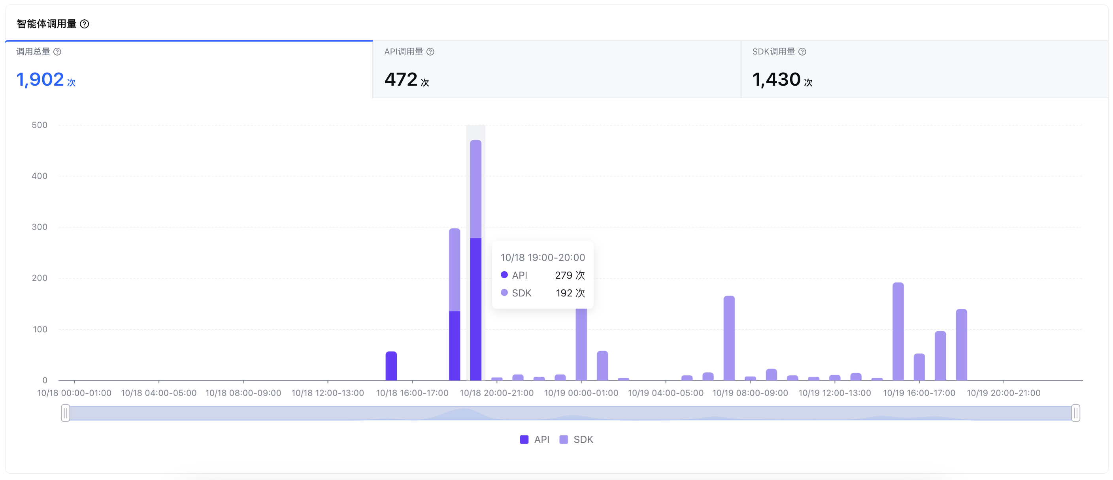Viewport: 1113px width, 480px height.
Task: Click the dark API segment of highlighted 19:00-20:00 bar
Action: point(475,309)
